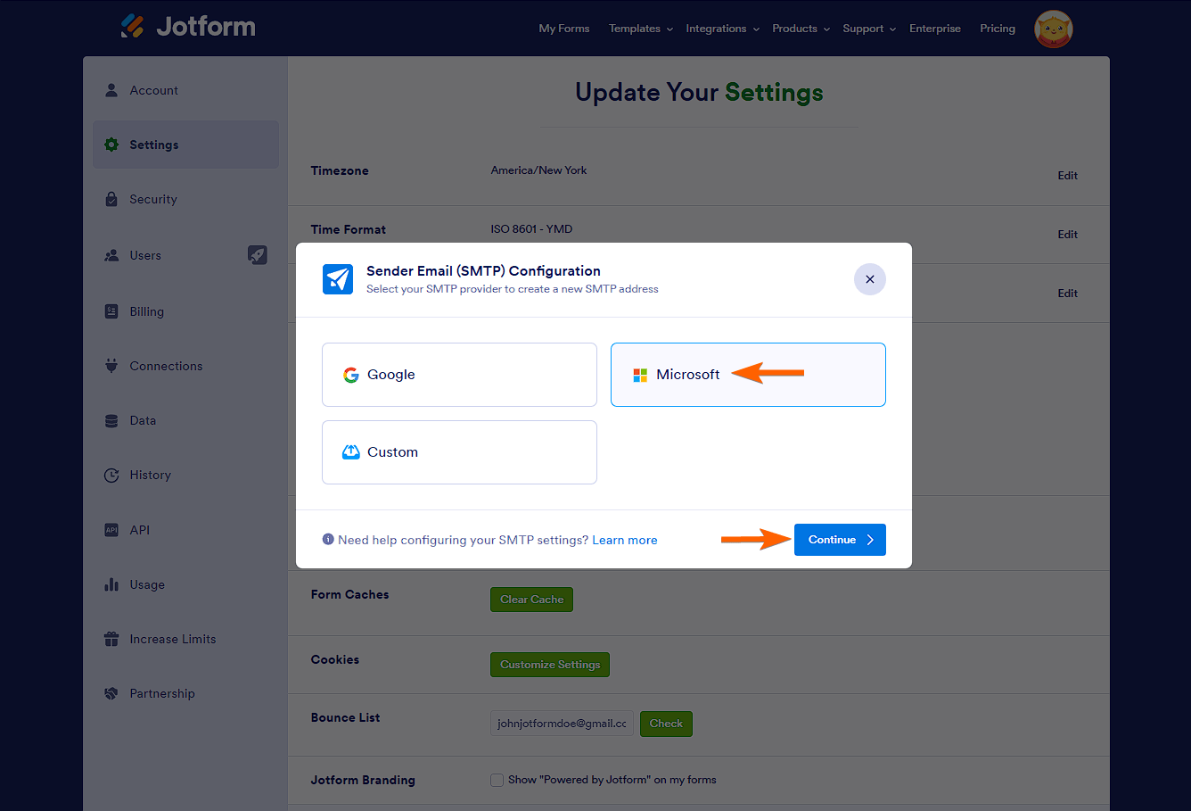
Task: Open the Learn more link
Action: pos(625,540)
